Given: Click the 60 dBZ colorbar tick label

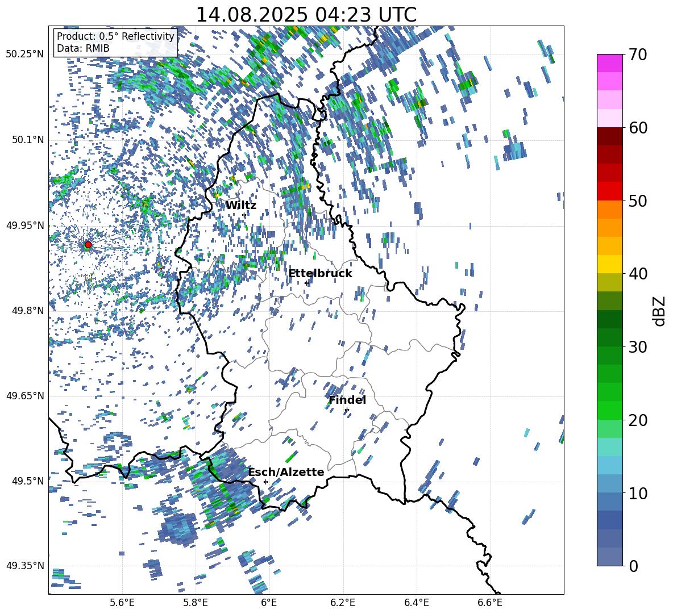Looking at the screenshot, I should click(638, 128).
